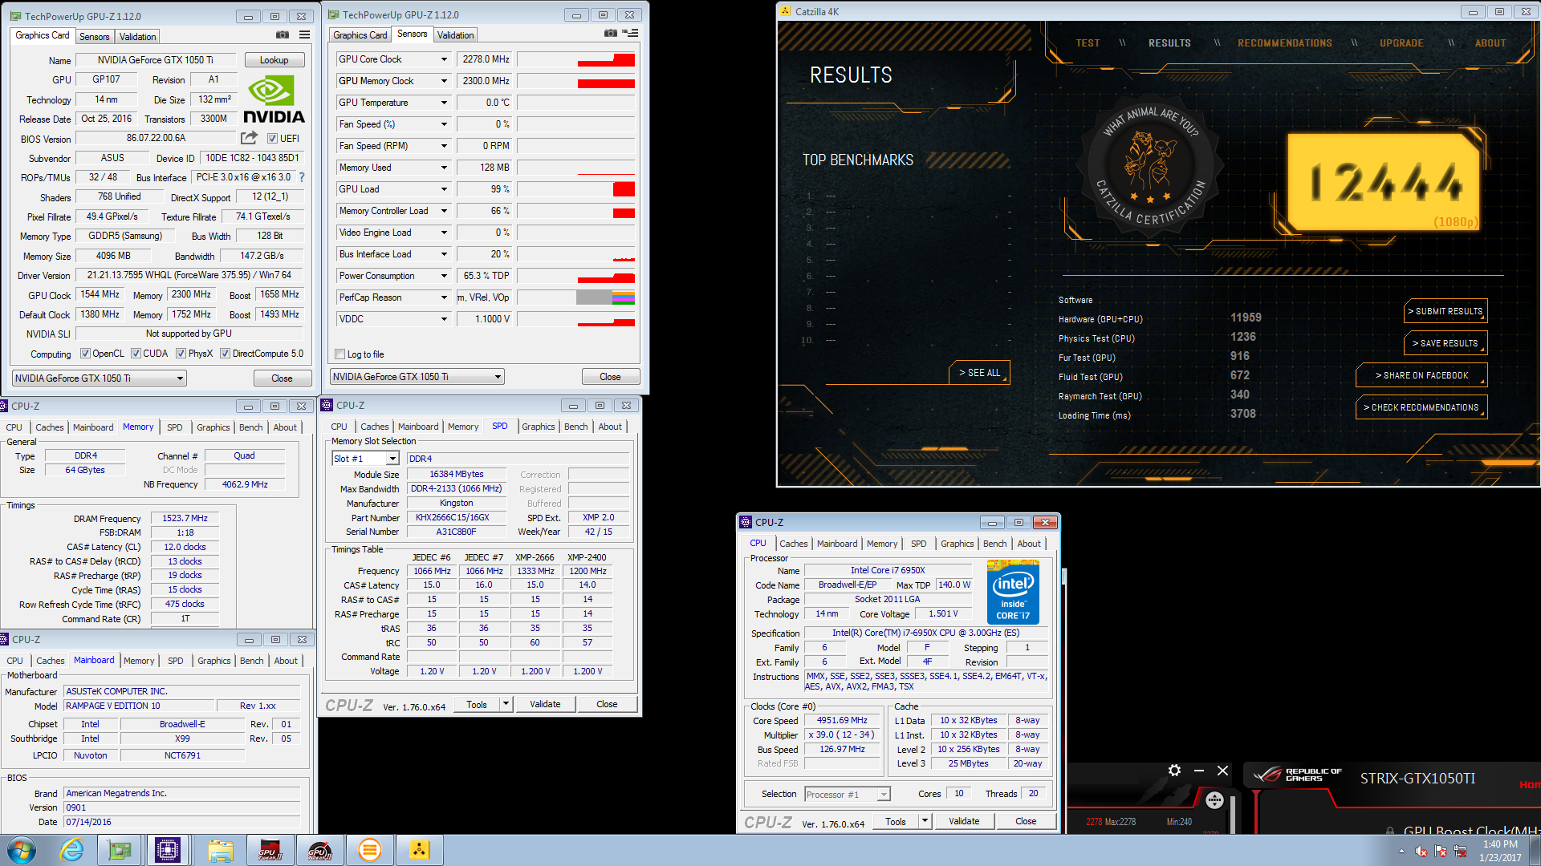Image resolution: width=1541 pixels, height=866 pixels.
Task: Click the Catzilla 12444 score box
Action: 1384,181
